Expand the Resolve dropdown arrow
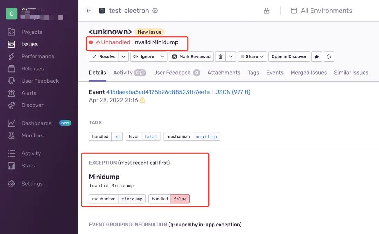The height and width of the screenshot is (234, 379). [x=123, y=57]
